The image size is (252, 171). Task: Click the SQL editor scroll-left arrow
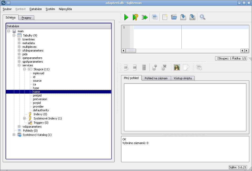tap(123, 50)
